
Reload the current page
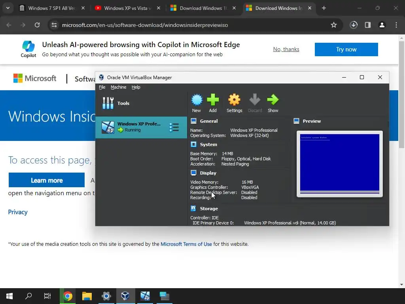(x=37, y=25)
